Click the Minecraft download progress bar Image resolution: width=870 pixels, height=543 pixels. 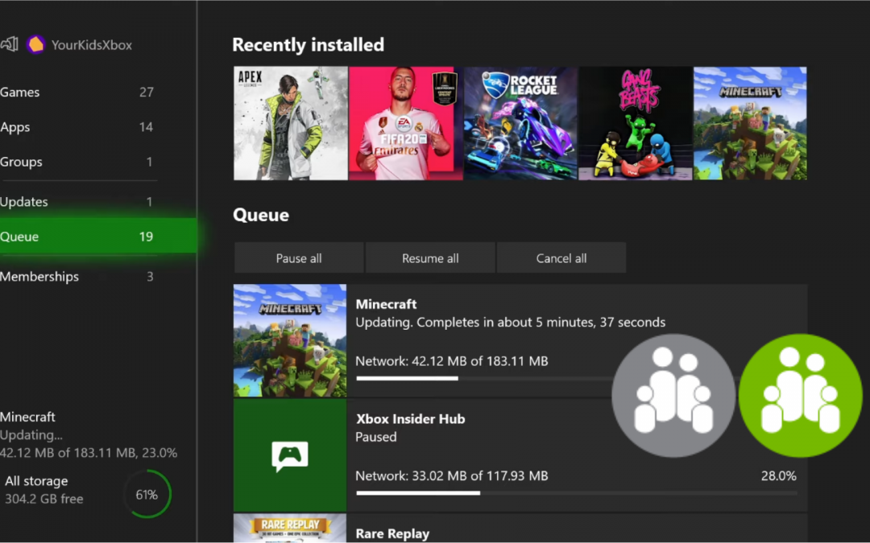point(485,378)
